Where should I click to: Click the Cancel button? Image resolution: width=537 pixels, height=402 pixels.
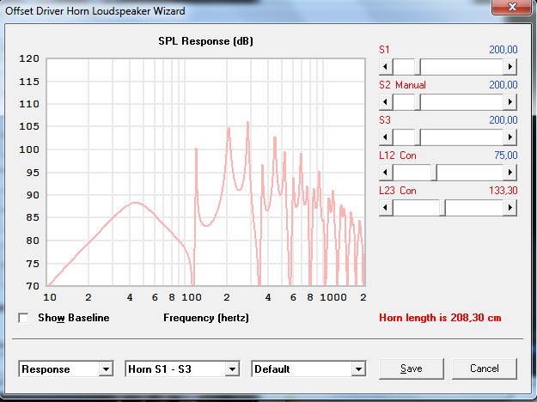(485, 368)
